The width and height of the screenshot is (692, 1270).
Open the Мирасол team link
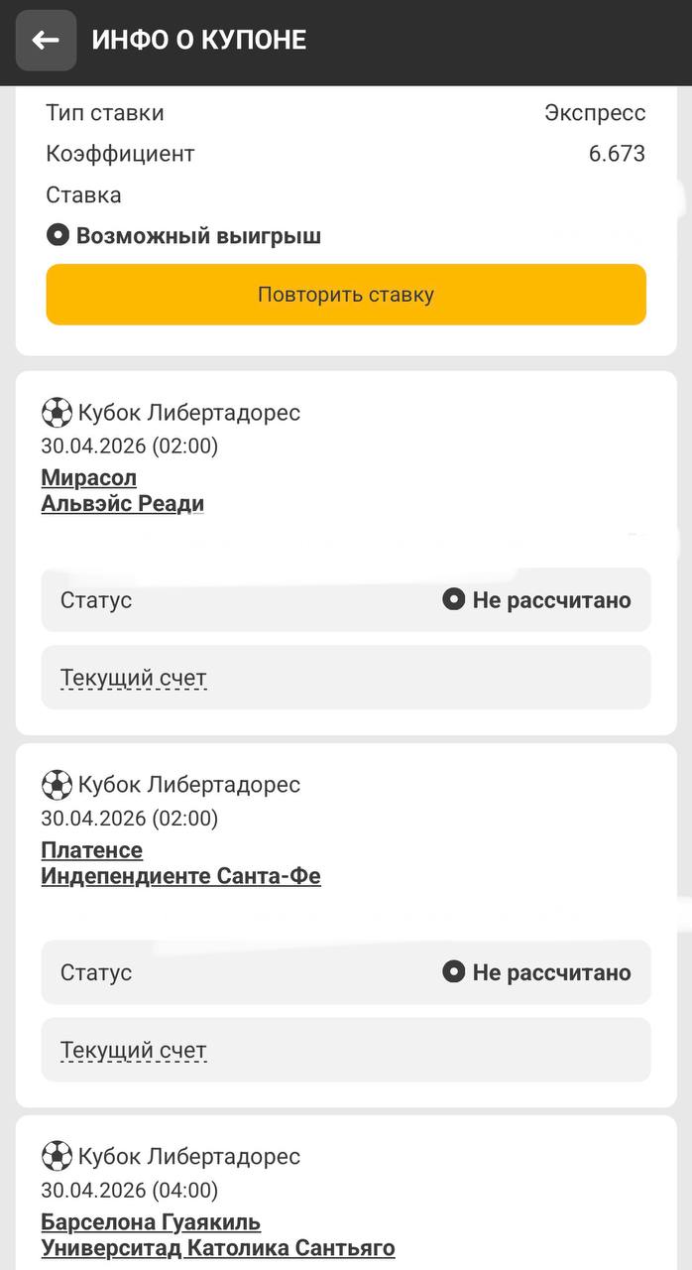89,478
